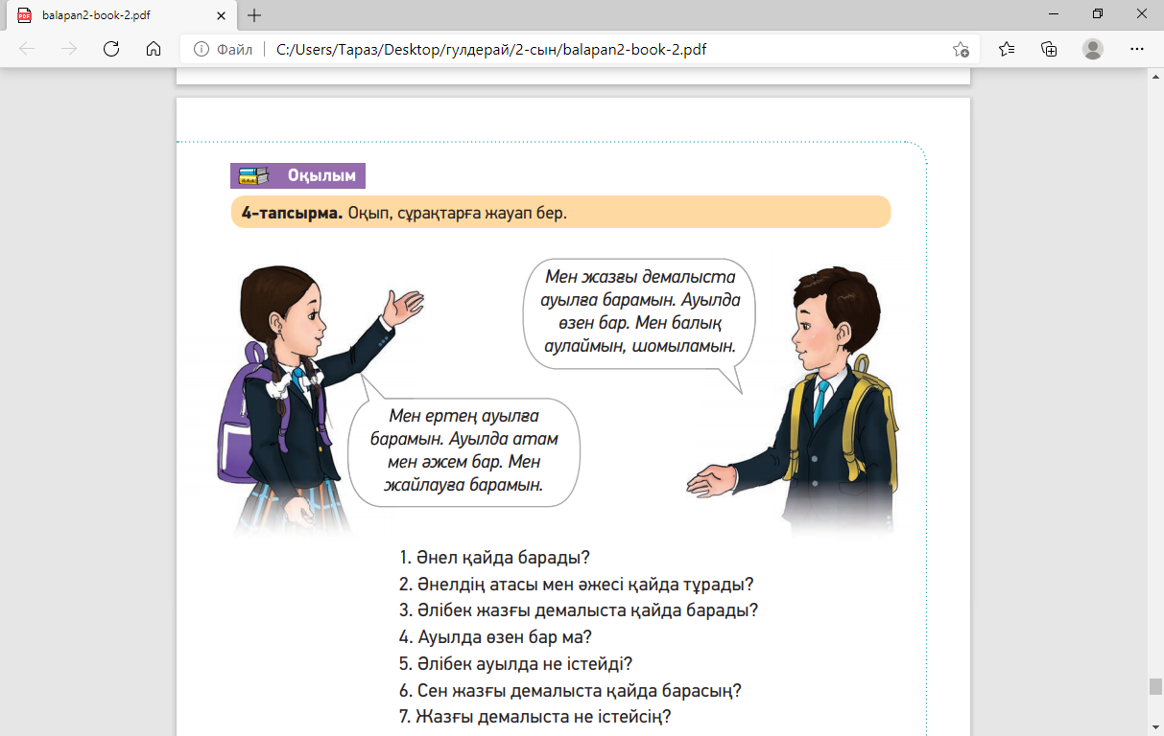Viewport: 1164px width, 736px height.
Task: Click the scroll up arrow of scrollbar
Action: tap(1155, 75)
